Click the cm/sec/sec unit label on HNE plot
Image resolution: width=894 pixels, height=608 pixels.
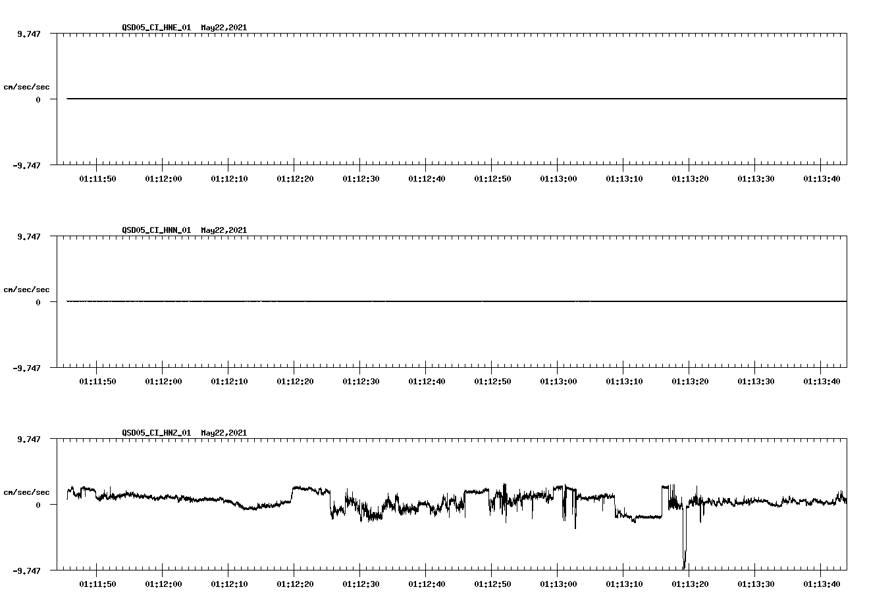pyautogui.click(x=27, y=86)
